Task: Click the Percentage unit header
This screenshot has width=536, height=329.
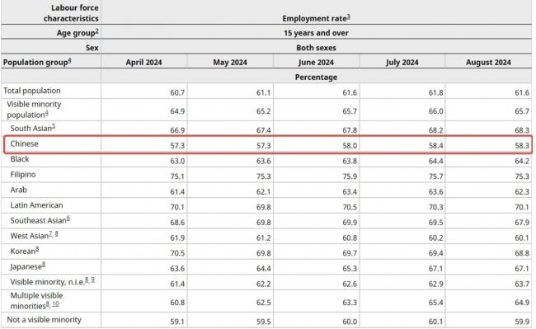Action: point(316,78)
